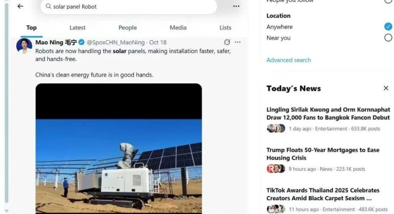Open the Advanced search link
The height and width of the screenshot is (214, 394).
[x=289, y=60]
